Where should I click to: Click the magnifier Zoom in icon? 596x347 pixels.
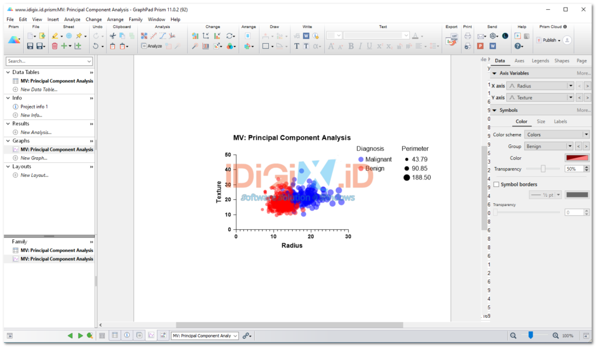555,335
